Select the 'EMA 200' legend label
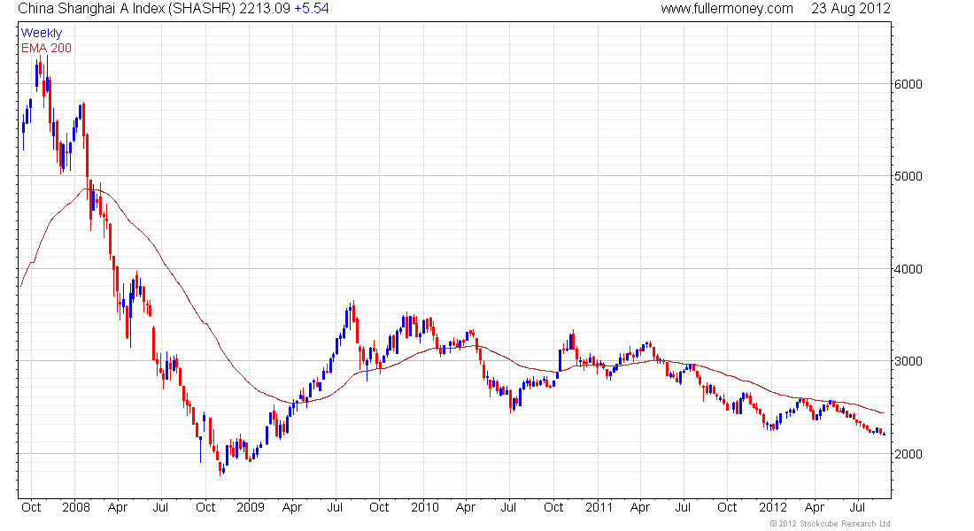Screen dimensions: 974x531 [46, 48]
